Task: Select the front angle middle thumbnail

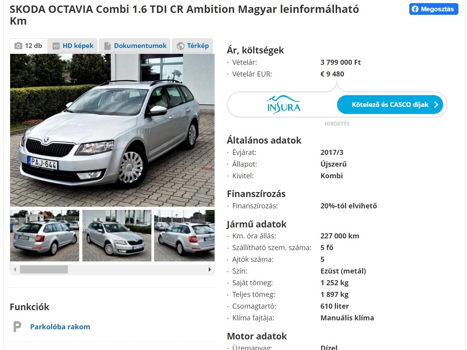Action: [117, 236]
